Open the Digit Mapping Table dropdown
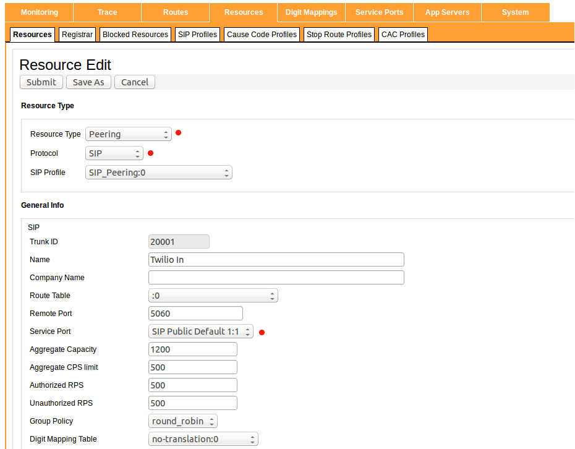This screenshot has width=575, height=449. point(203,438)
